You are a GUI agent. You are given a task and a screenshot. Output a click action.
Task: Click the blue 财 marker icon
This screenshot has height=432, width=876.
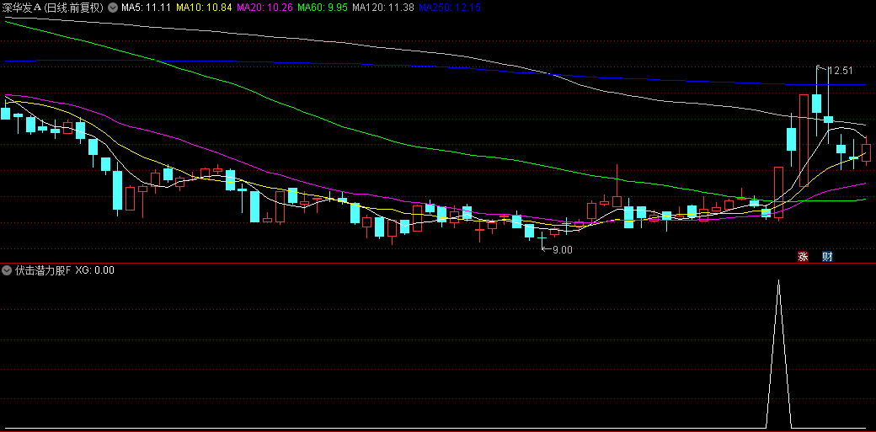828,257
